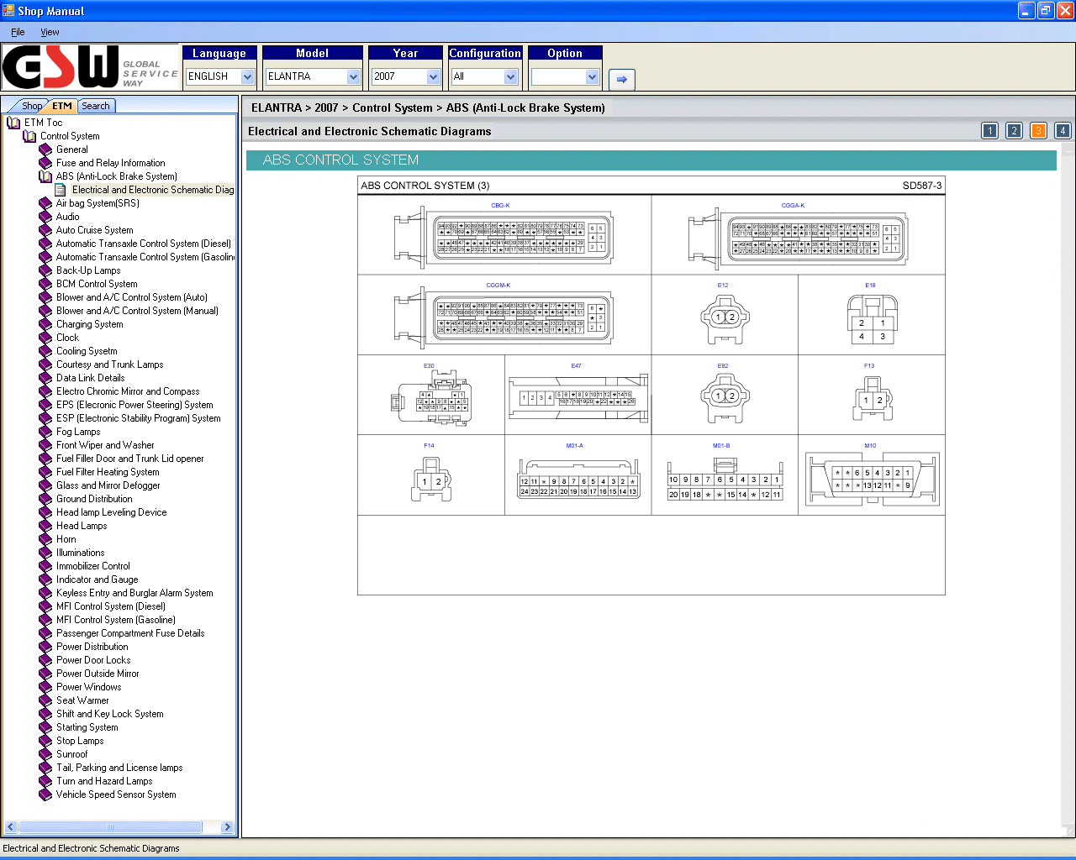Open Automatic Transaxle Control System (Diesel)

coord(143,244)
